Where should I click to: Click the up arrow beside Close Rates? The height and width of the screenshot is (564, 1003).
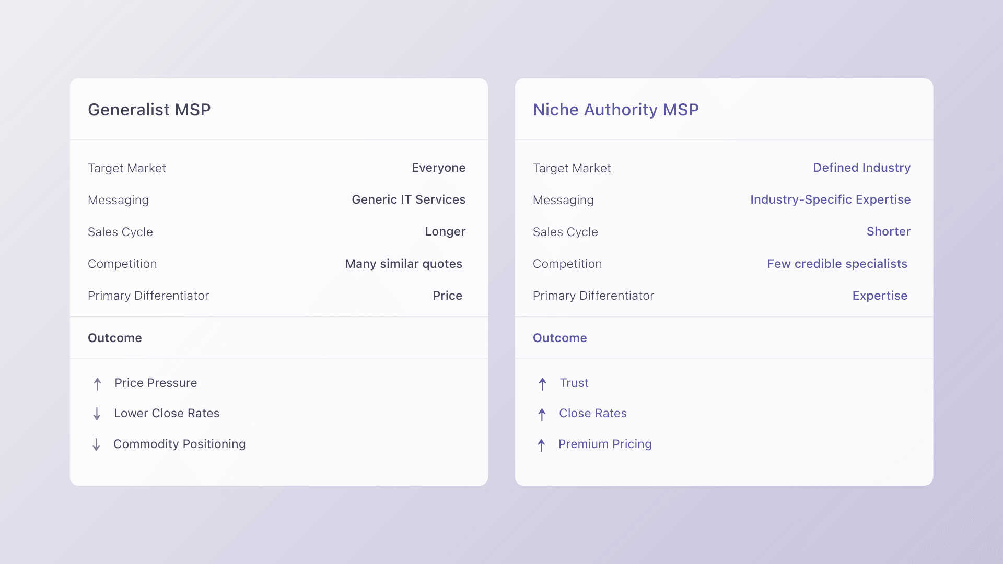542,414
